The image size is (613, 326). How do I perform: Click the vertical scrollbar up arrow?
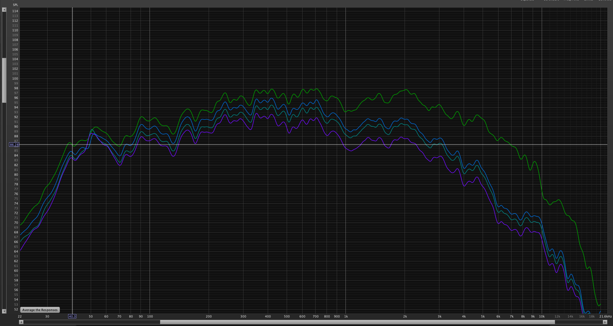tap(4, 10)
